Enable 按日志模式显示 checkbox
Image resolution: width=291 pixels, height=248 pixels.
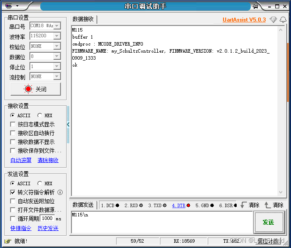point(13,124)
